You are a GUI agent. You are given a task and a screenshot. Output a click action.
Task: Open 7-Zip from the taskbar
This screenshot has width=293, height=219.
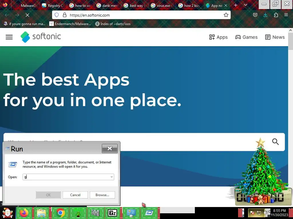point(112,213)
